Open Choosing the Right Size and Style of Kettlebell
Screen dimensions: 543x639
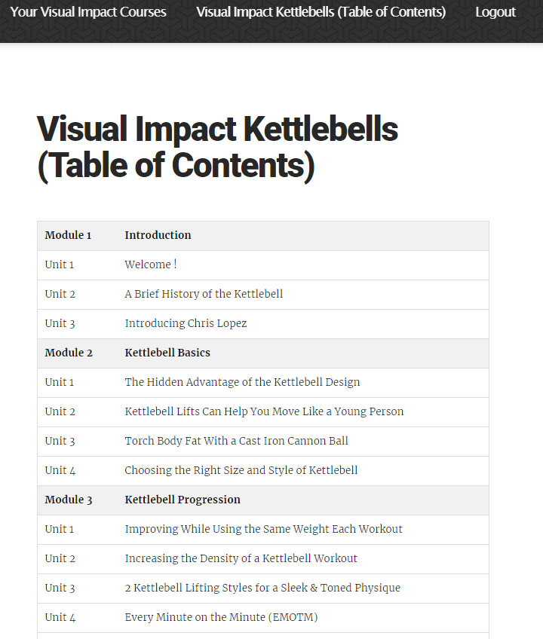[x=241, y=470]
